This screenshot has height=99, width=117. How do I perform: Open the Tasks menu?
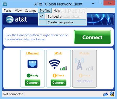[8, 11]
